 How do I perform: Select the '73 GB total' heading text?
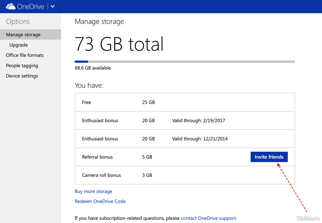coord(119,44)
